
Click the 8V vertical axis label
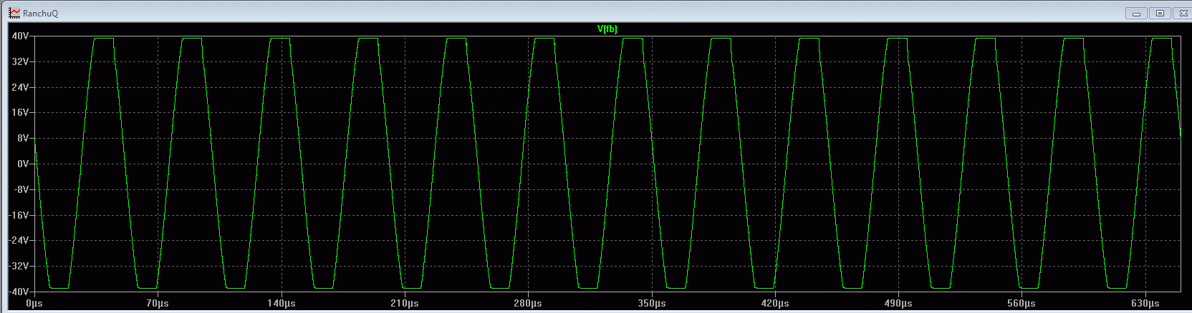pos(23,138)
